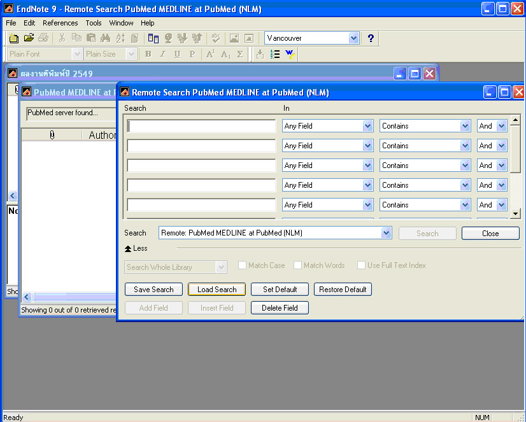
Task: Open the Edit menu
Action: pos(29,23)
